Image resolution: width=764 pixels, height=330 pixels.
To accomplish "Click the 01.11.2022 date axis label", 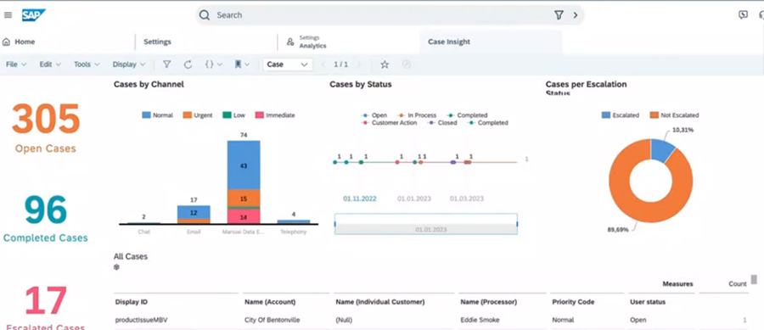I will coord(360,199).
